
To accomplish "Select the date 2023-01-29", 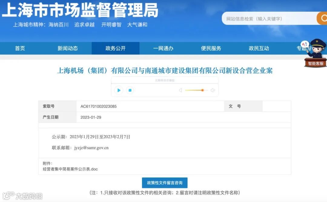I will (91, 117).
